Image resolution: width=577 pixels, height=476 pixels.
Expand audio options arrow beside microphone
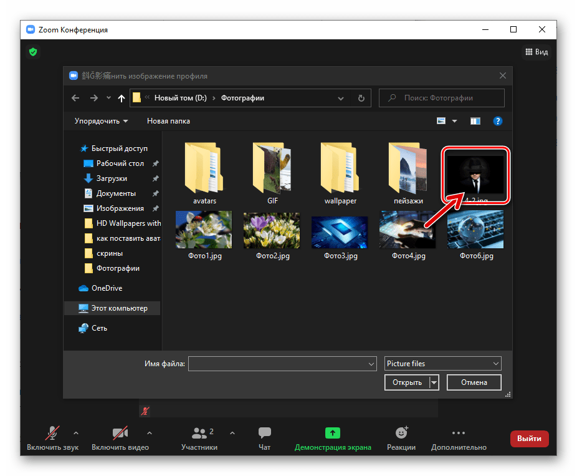[76, 432]
